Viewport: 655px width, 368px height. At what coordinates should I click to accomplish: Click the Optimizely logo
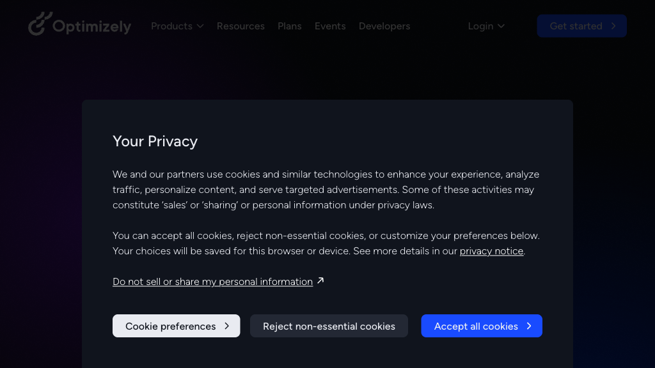(x=79, y=26)
